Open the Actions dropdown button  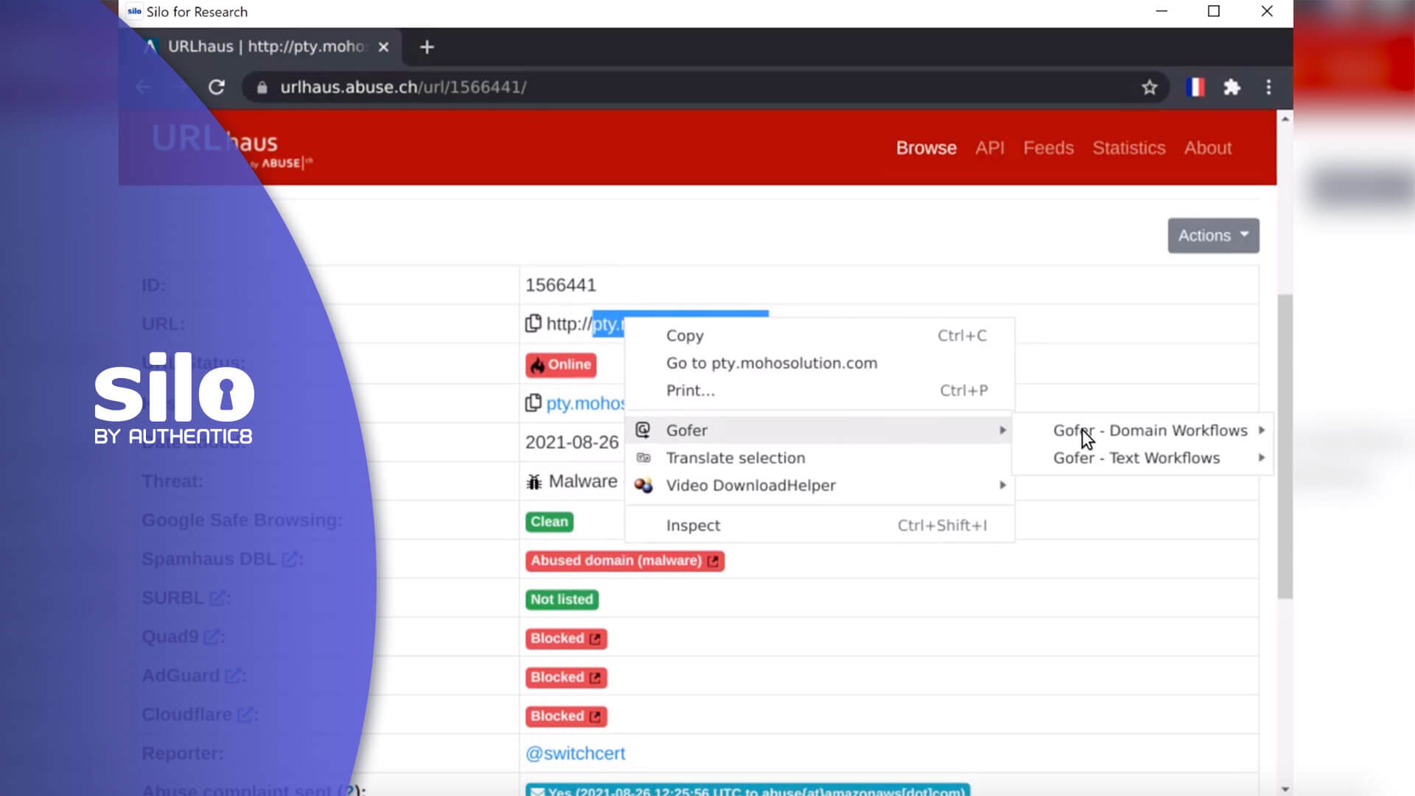pyautogui.click(x=1213, y=236)
